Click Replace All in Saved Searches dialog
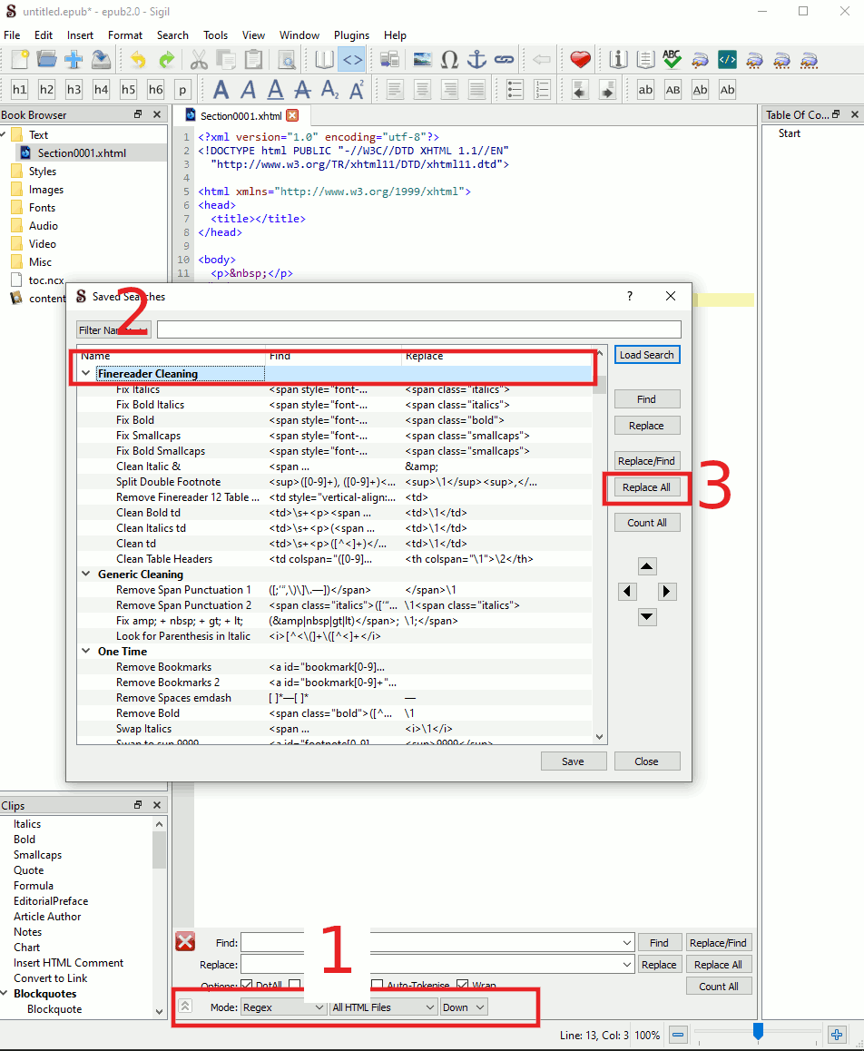 point(646,487)
